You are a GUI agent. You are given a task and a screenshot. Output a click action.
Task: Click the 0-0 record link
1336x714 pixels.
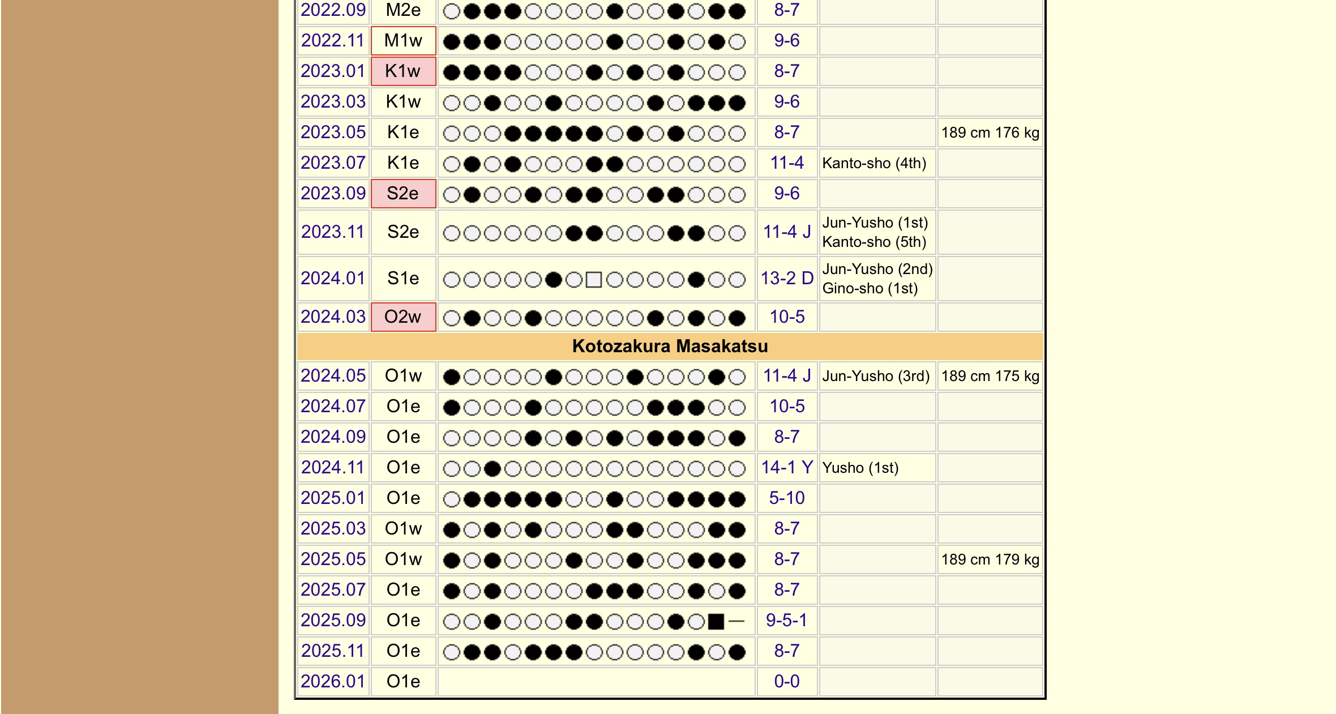coord(787,682)
